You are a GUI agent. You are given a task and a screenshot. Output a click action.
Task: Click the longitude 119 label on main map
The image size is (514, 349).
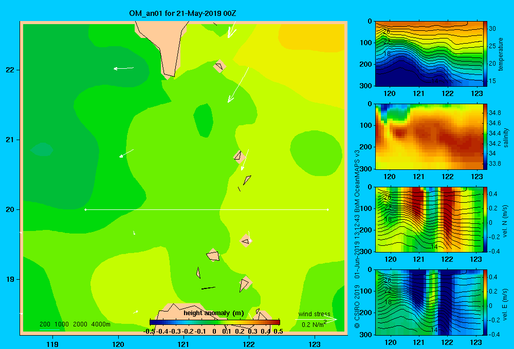(52, 344)
